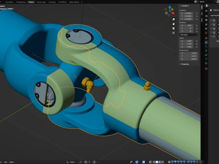Screen dimensions: 219x164
Task: Click the pan view hand gizmo
Action: point(173,24)
